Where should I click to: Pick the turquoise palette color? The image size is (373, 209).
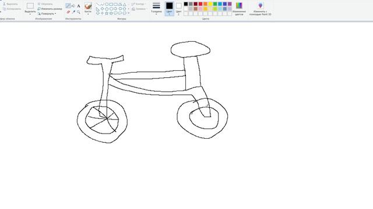(x=220, y=4)
